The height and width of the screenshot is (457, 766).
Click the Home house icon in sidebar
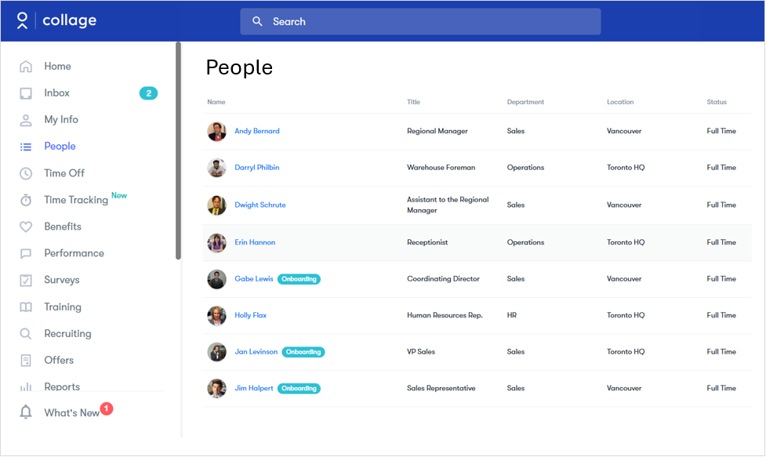(26, 67)
